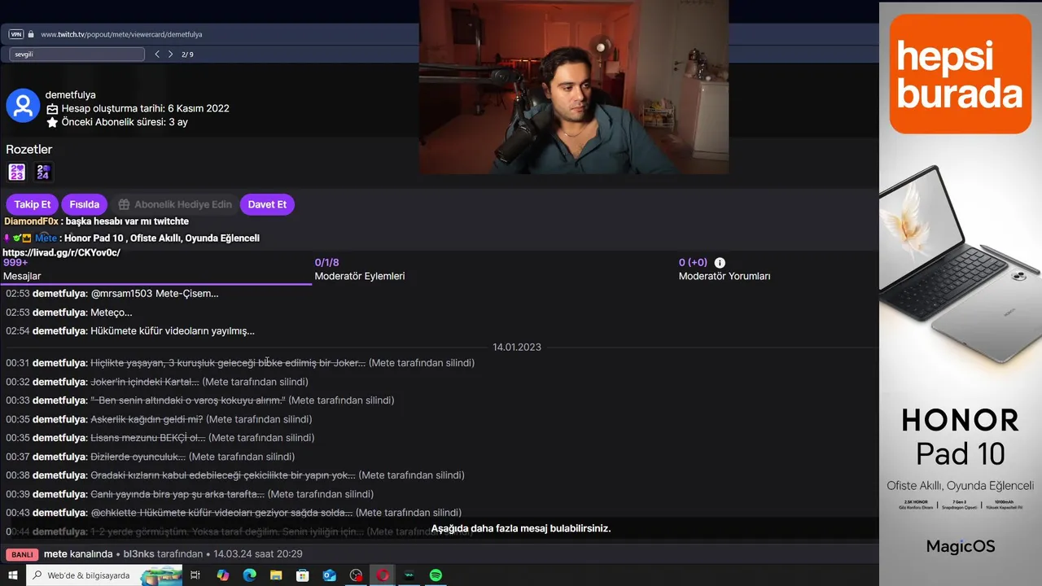Image resolution: width=1042 pixels, height=586 pixels.
Task: Switch to the Mesajlar tab
Action: pyautogui.click(x=156, y=270)
